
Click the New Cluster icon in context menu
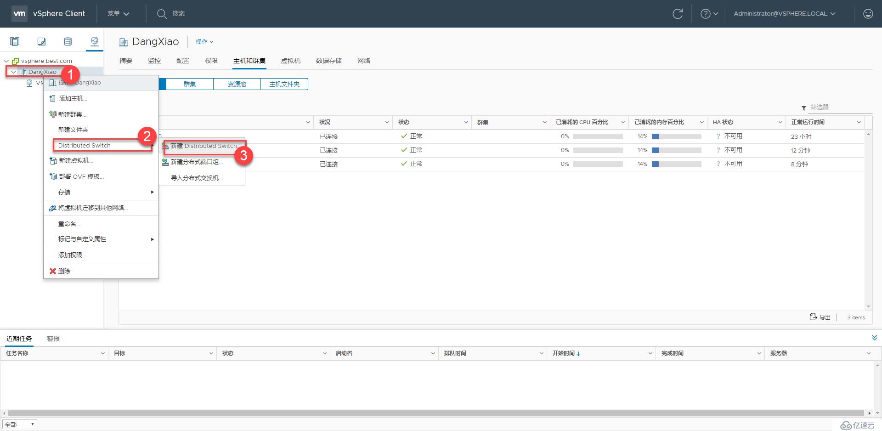53,114
